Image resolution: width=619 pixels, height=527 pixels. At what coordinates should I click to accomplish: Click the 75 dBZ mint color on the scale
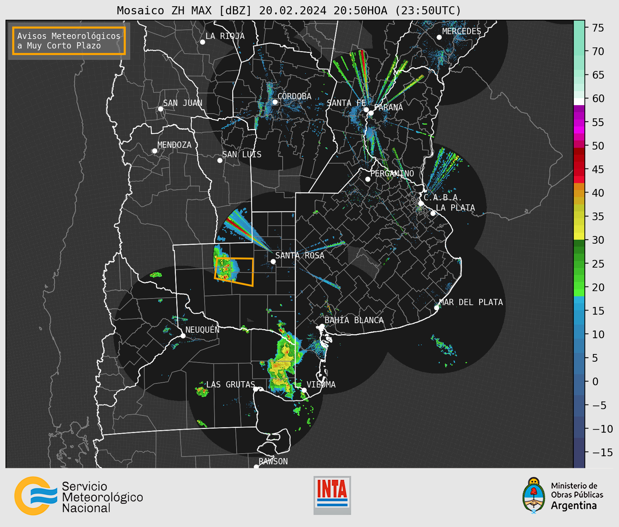pyautogui.click(x=579, y=28)
